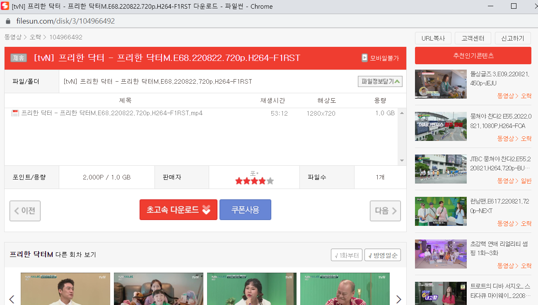
Task: Click 동영상 > 일반 category link
Action: [514, 181]
